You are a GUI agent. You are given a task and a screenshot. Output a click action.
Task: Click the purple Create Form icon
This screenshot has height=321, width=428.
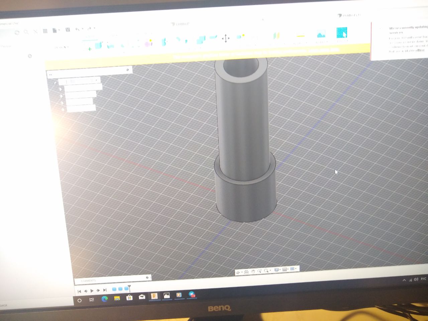click(148, 43)
